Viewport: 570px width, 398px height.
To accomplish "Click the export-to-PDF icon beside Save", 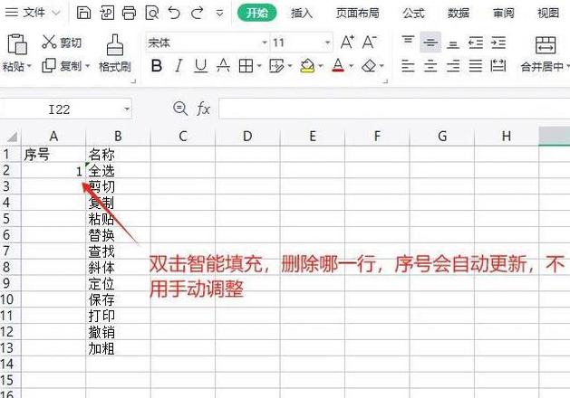I will pos(107,13).
